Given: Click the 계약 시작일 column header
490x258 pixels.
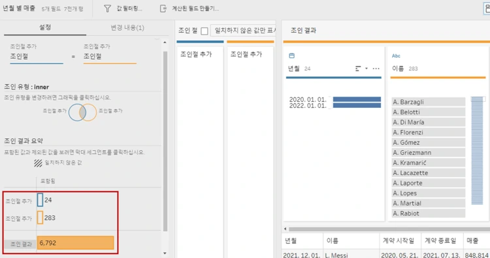Looking at the screenshot, I should click(x=400, y=241).
